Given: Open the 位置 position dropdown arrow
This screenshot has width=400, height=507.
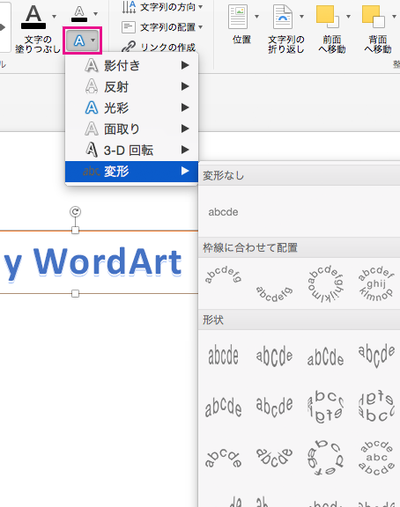Looking at the screenshot, I should click(x=257, y=16).
